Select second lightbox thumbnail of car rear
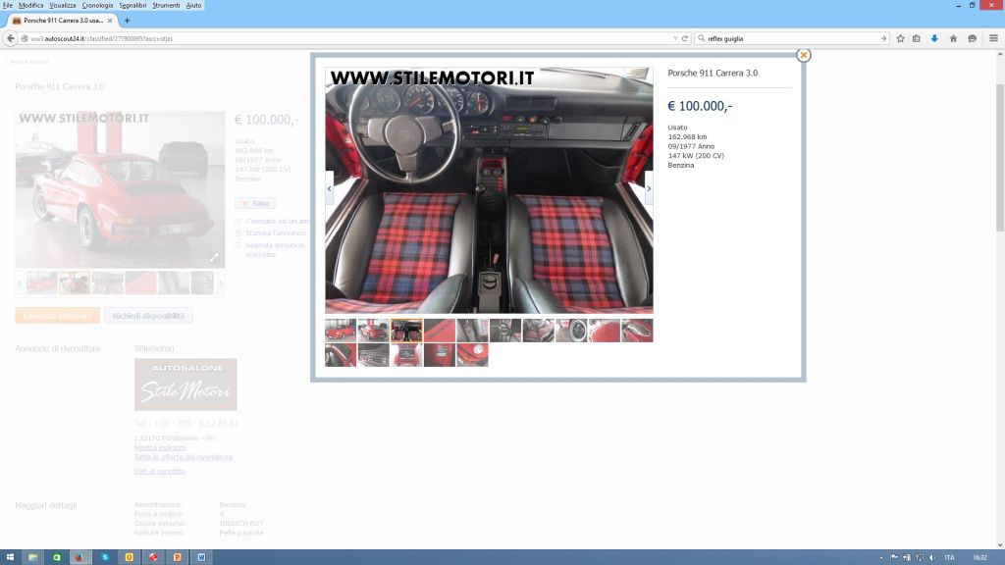 coord(373,331)
